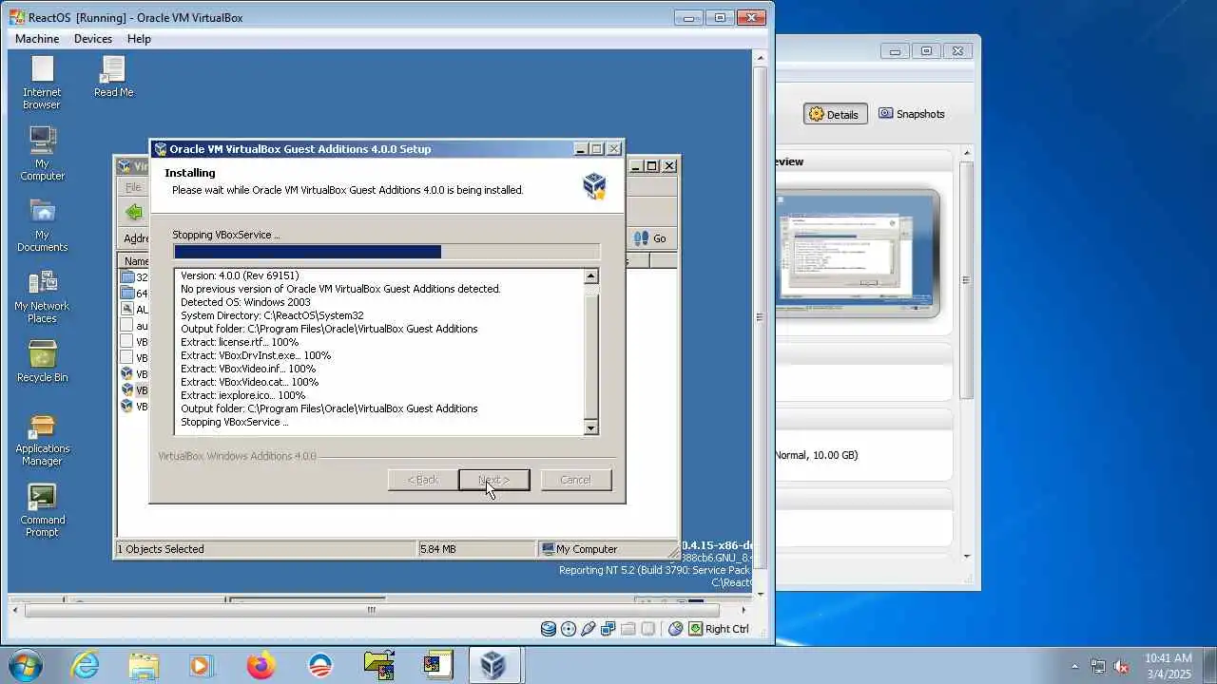Click the mouse integration status icon
1217x684 pixels.
tap(676, 629)
